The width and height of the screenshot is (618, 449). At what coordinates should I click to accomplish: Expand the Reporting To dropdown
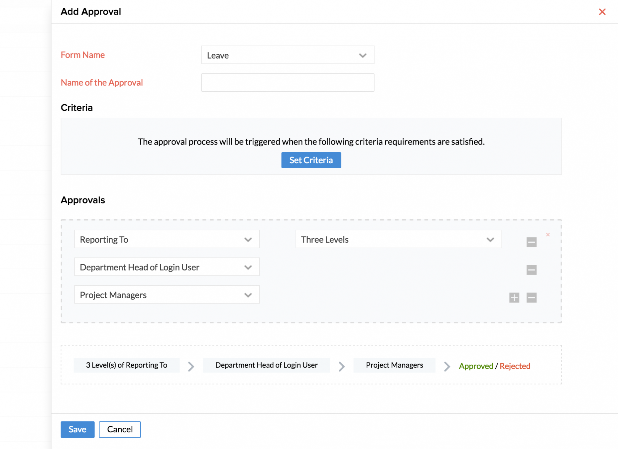point(167,239)
